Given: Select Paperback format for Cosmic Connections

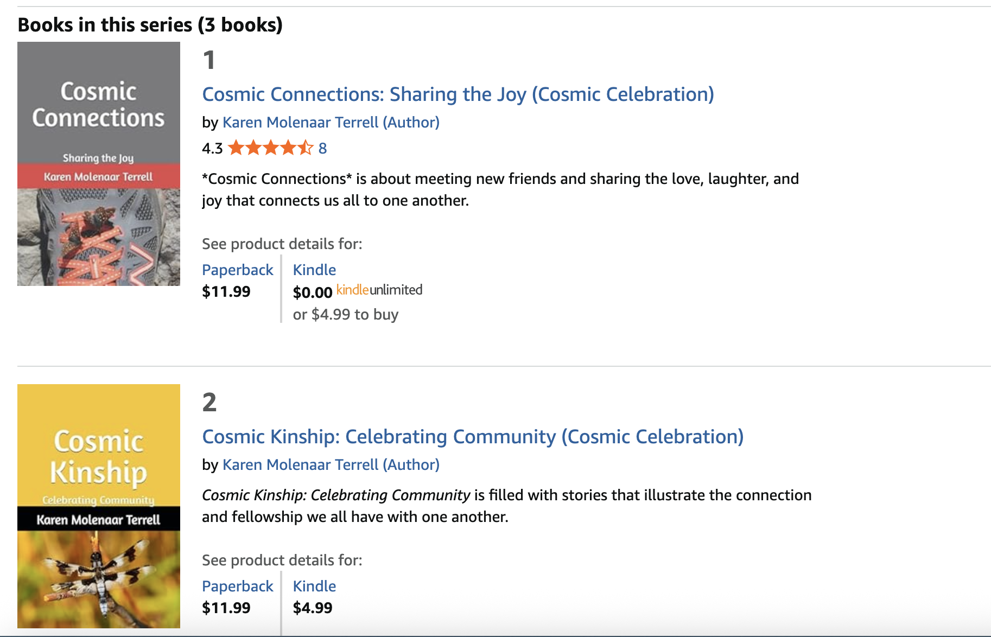Looking at the screenshot, I should click(237, 270).
